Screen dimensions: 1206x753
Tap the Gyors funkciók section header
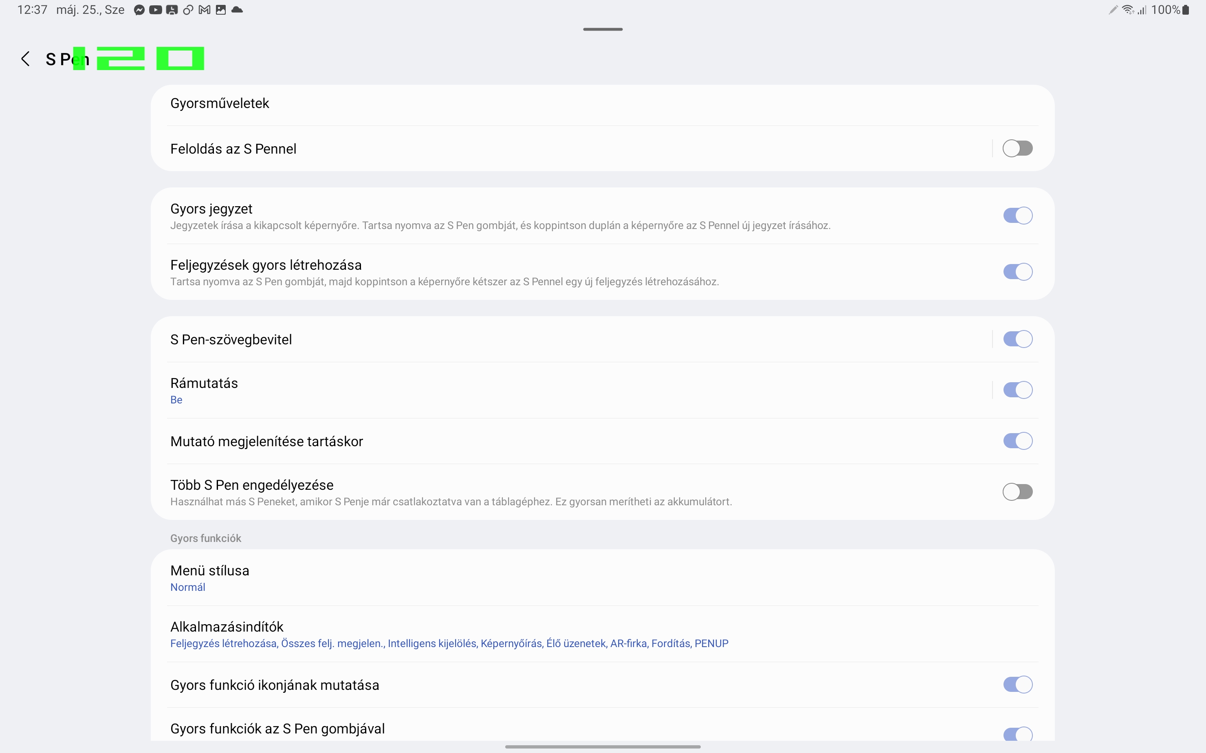pyautogui.click(x=206, y=538)
